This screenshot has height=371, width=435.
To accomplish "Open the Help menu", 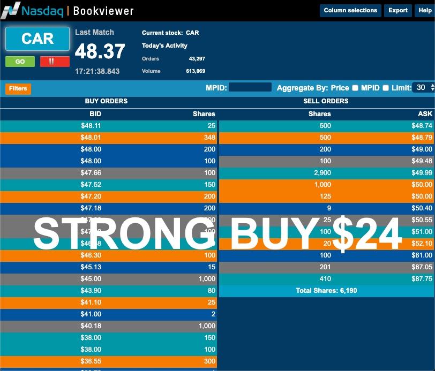I will click(x=425, y=11).
